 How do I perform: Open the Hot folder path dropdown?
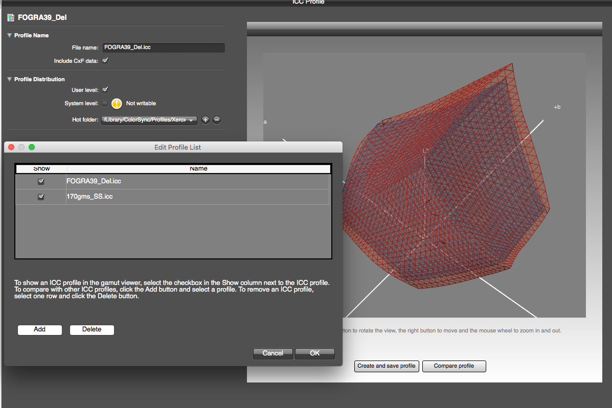click(x=149, y=120)
